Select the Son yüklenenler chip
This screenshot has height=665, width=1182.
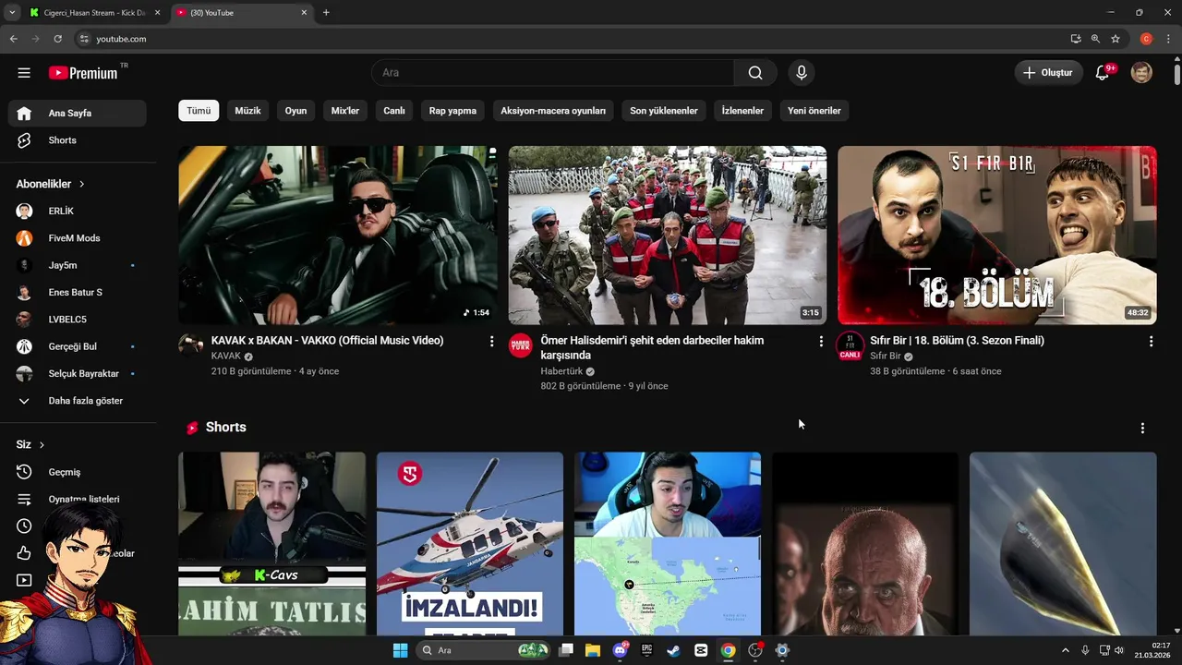[664, 111]
